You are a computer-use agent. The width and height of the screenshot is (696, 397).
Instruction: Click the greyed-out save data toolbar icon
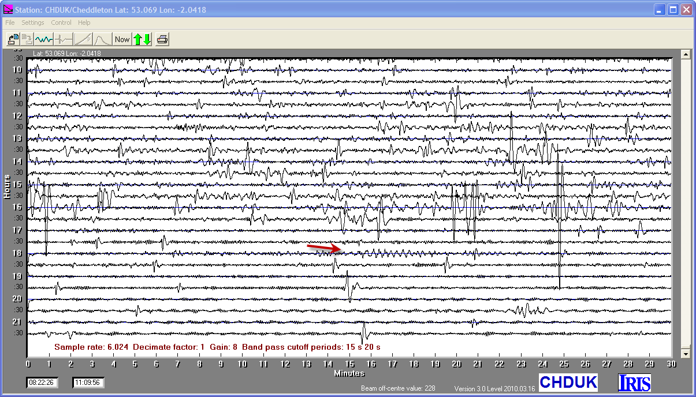pyautogui.click(x=27, y=39)
